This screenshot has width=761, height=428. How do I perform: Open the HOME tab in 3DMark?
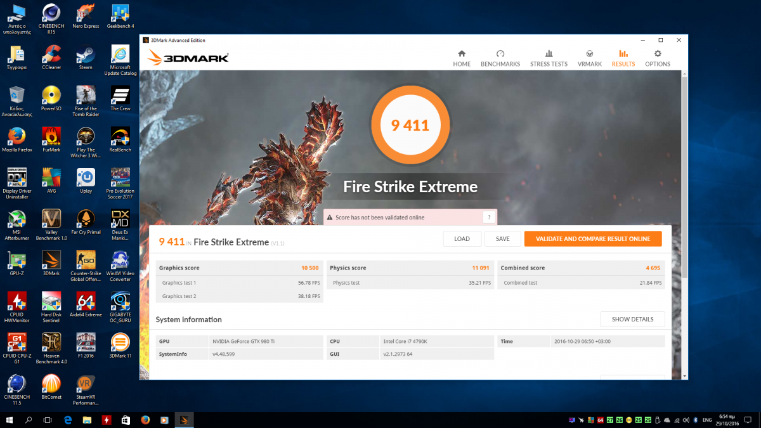tap(462, 58)
